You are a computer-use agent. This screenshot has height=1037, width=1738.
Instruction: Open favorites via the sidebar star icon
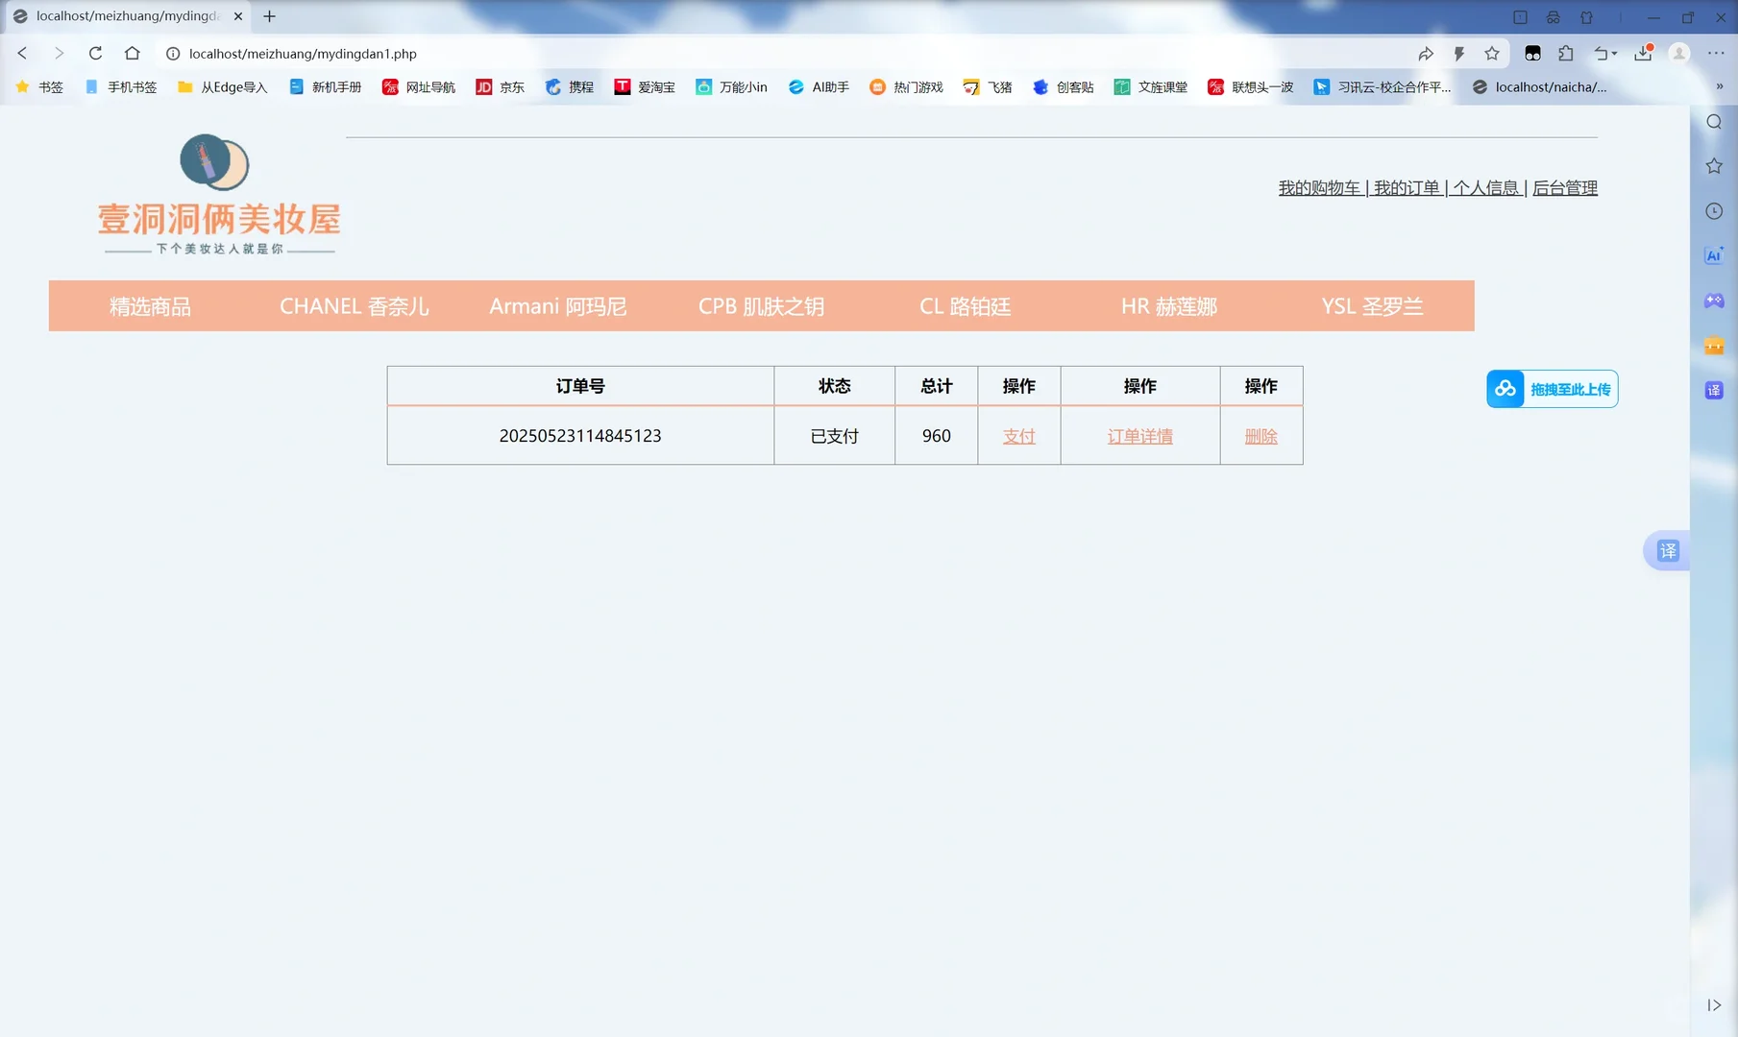(x=1714, y=165)
